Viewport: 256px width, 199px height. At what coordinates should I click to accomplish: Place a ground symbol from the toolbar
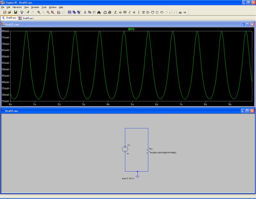click(x=120, y=12)
